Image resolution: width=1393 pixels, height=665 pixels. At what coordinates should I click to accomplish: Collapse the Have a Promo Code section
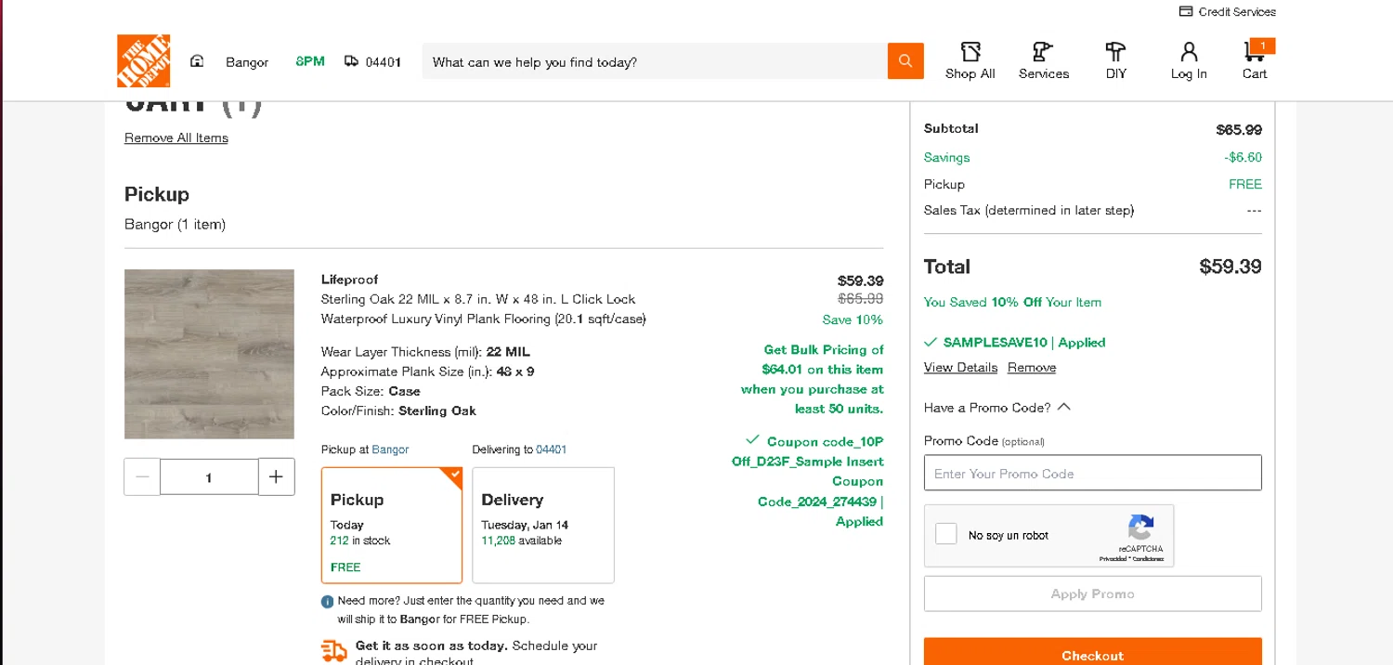coord(997,408)
